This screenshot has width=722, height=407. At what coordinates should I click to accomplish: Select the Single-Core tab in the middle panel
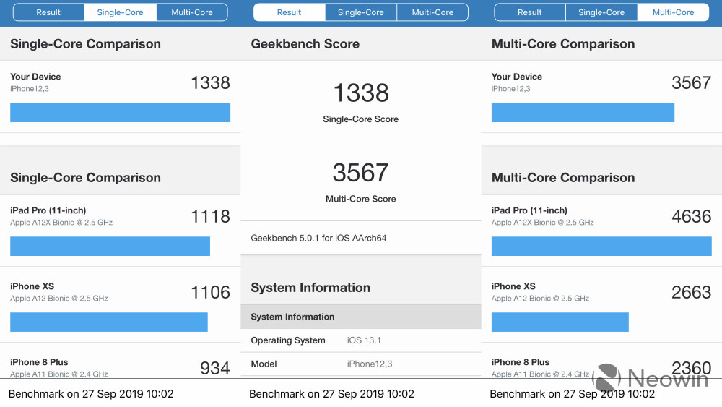pyautogui.click(x=361, y=12)
